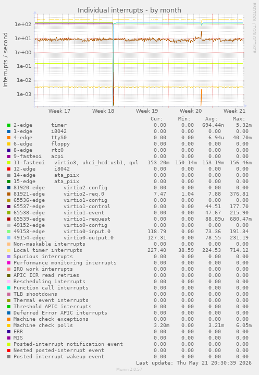Click the Rescheduling interrupts legend entry
Screen dimensions: 259x375
tap(49, 282)
